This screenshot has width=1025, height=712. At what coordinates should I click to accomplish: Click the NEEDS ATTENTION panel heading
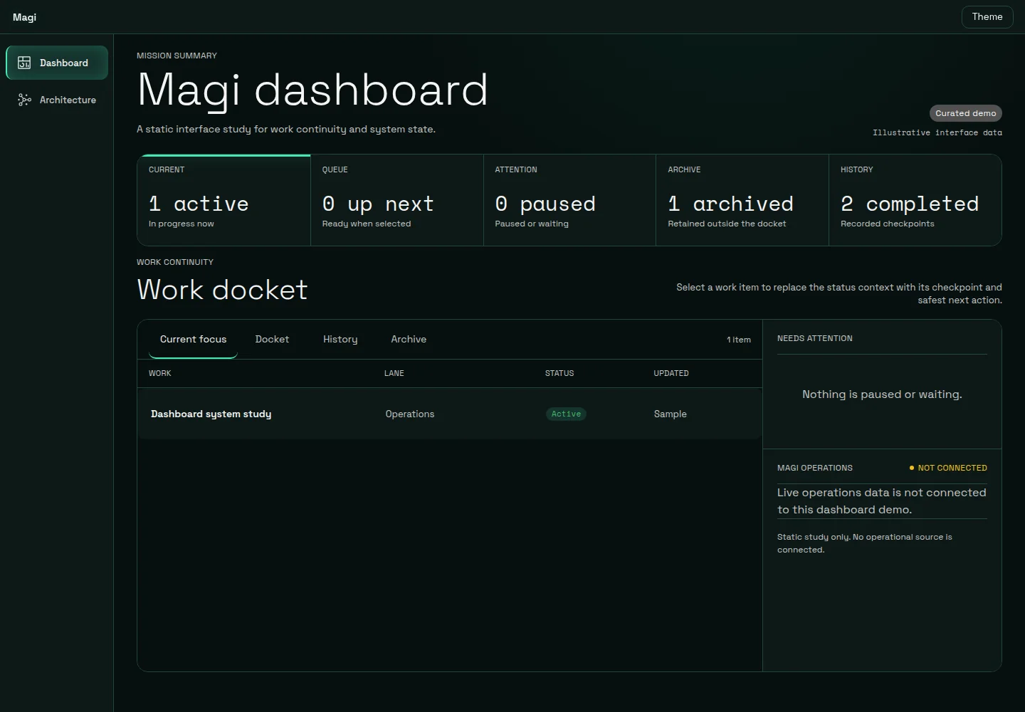814,338
